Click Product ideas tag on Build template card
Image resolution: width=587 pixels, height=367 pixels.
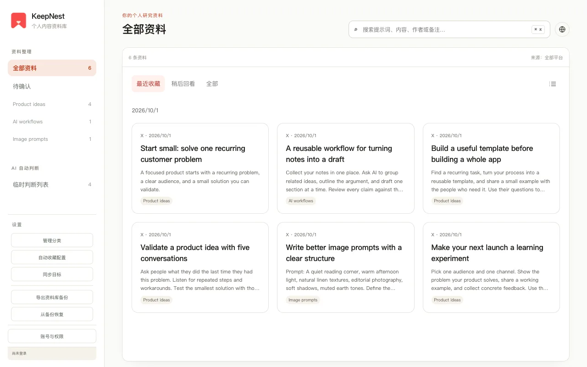447,201
